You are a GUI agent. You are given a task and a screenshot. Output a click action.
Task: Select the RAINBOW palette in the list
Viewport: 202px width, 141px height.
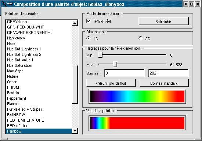16,115
